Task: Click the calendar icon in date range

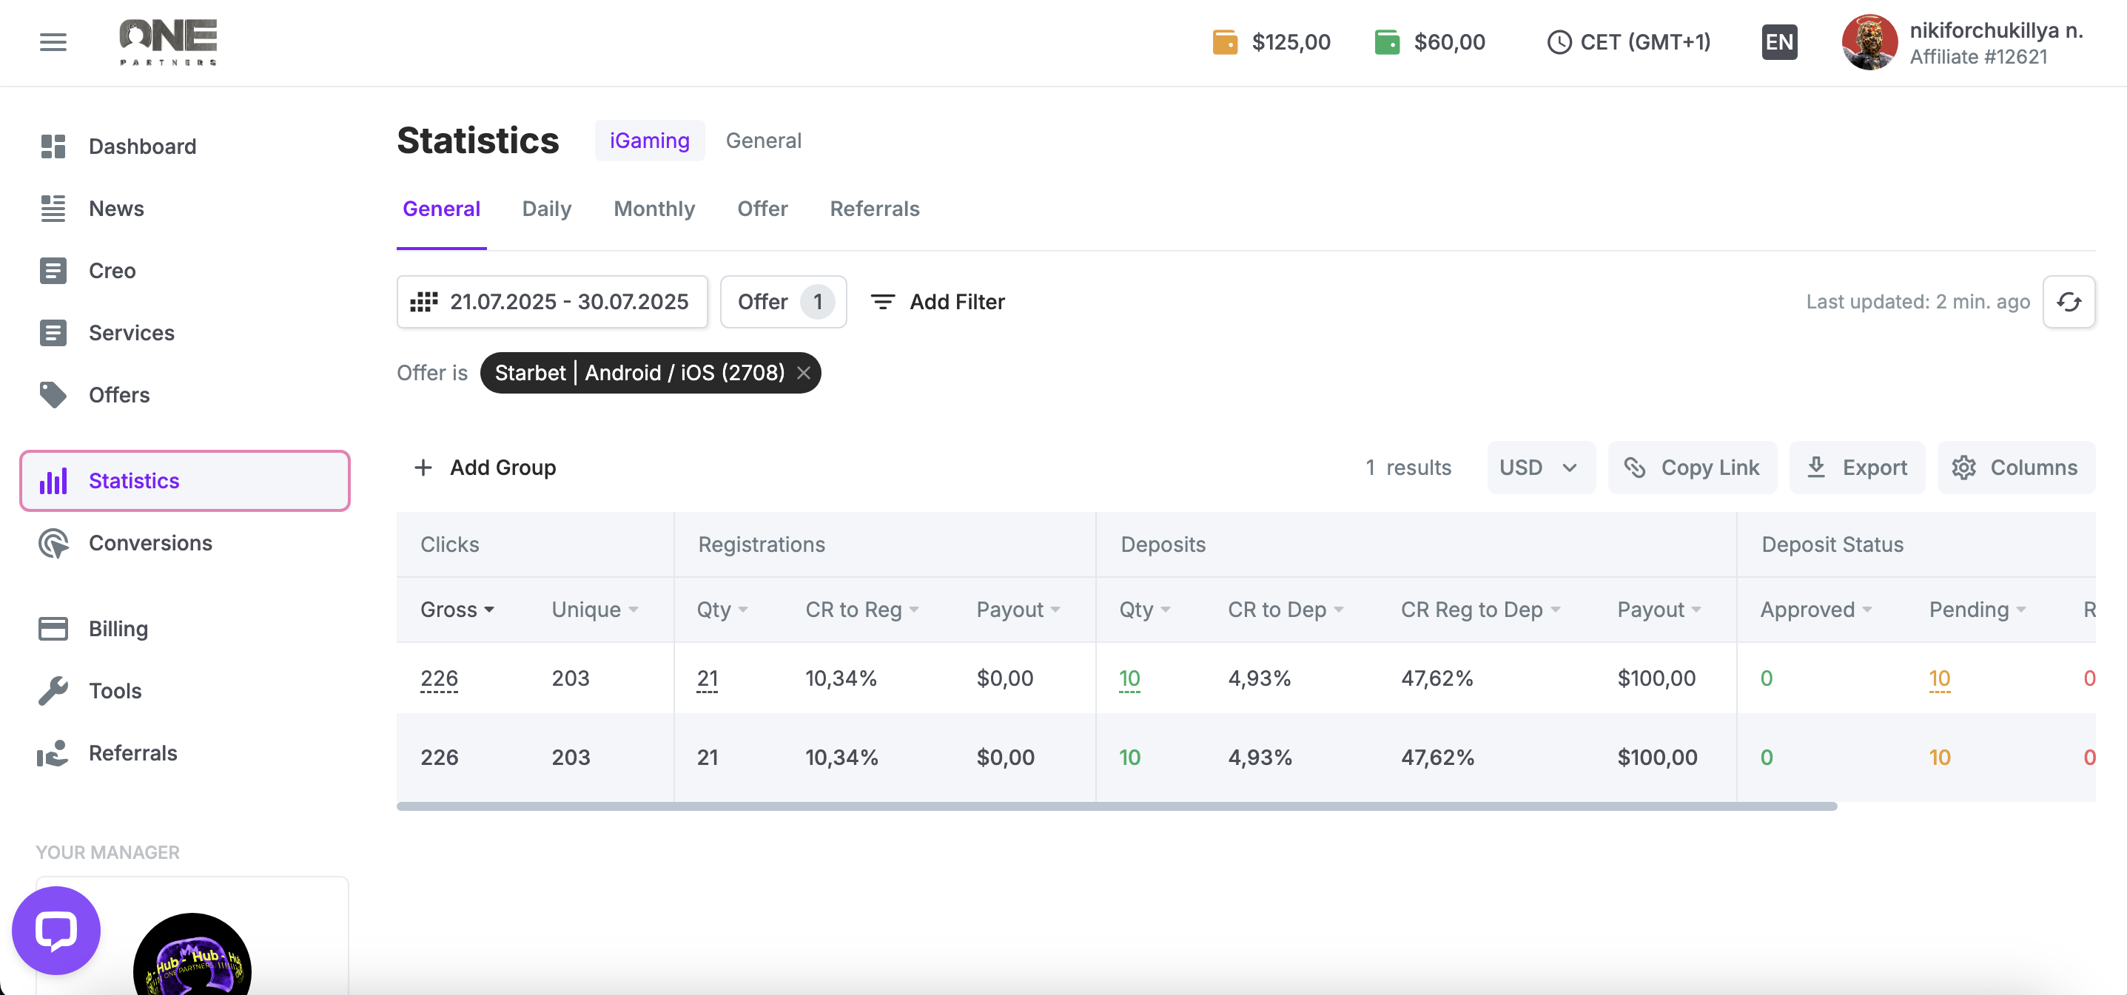Action: click(423, 302)
